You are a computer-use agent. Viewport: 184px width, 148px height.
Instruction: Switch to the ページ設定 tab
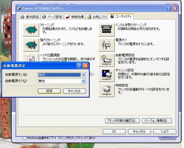point(52,17)
